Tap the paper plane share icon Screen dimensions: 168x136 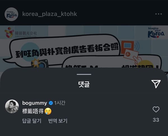click(156, 84)
